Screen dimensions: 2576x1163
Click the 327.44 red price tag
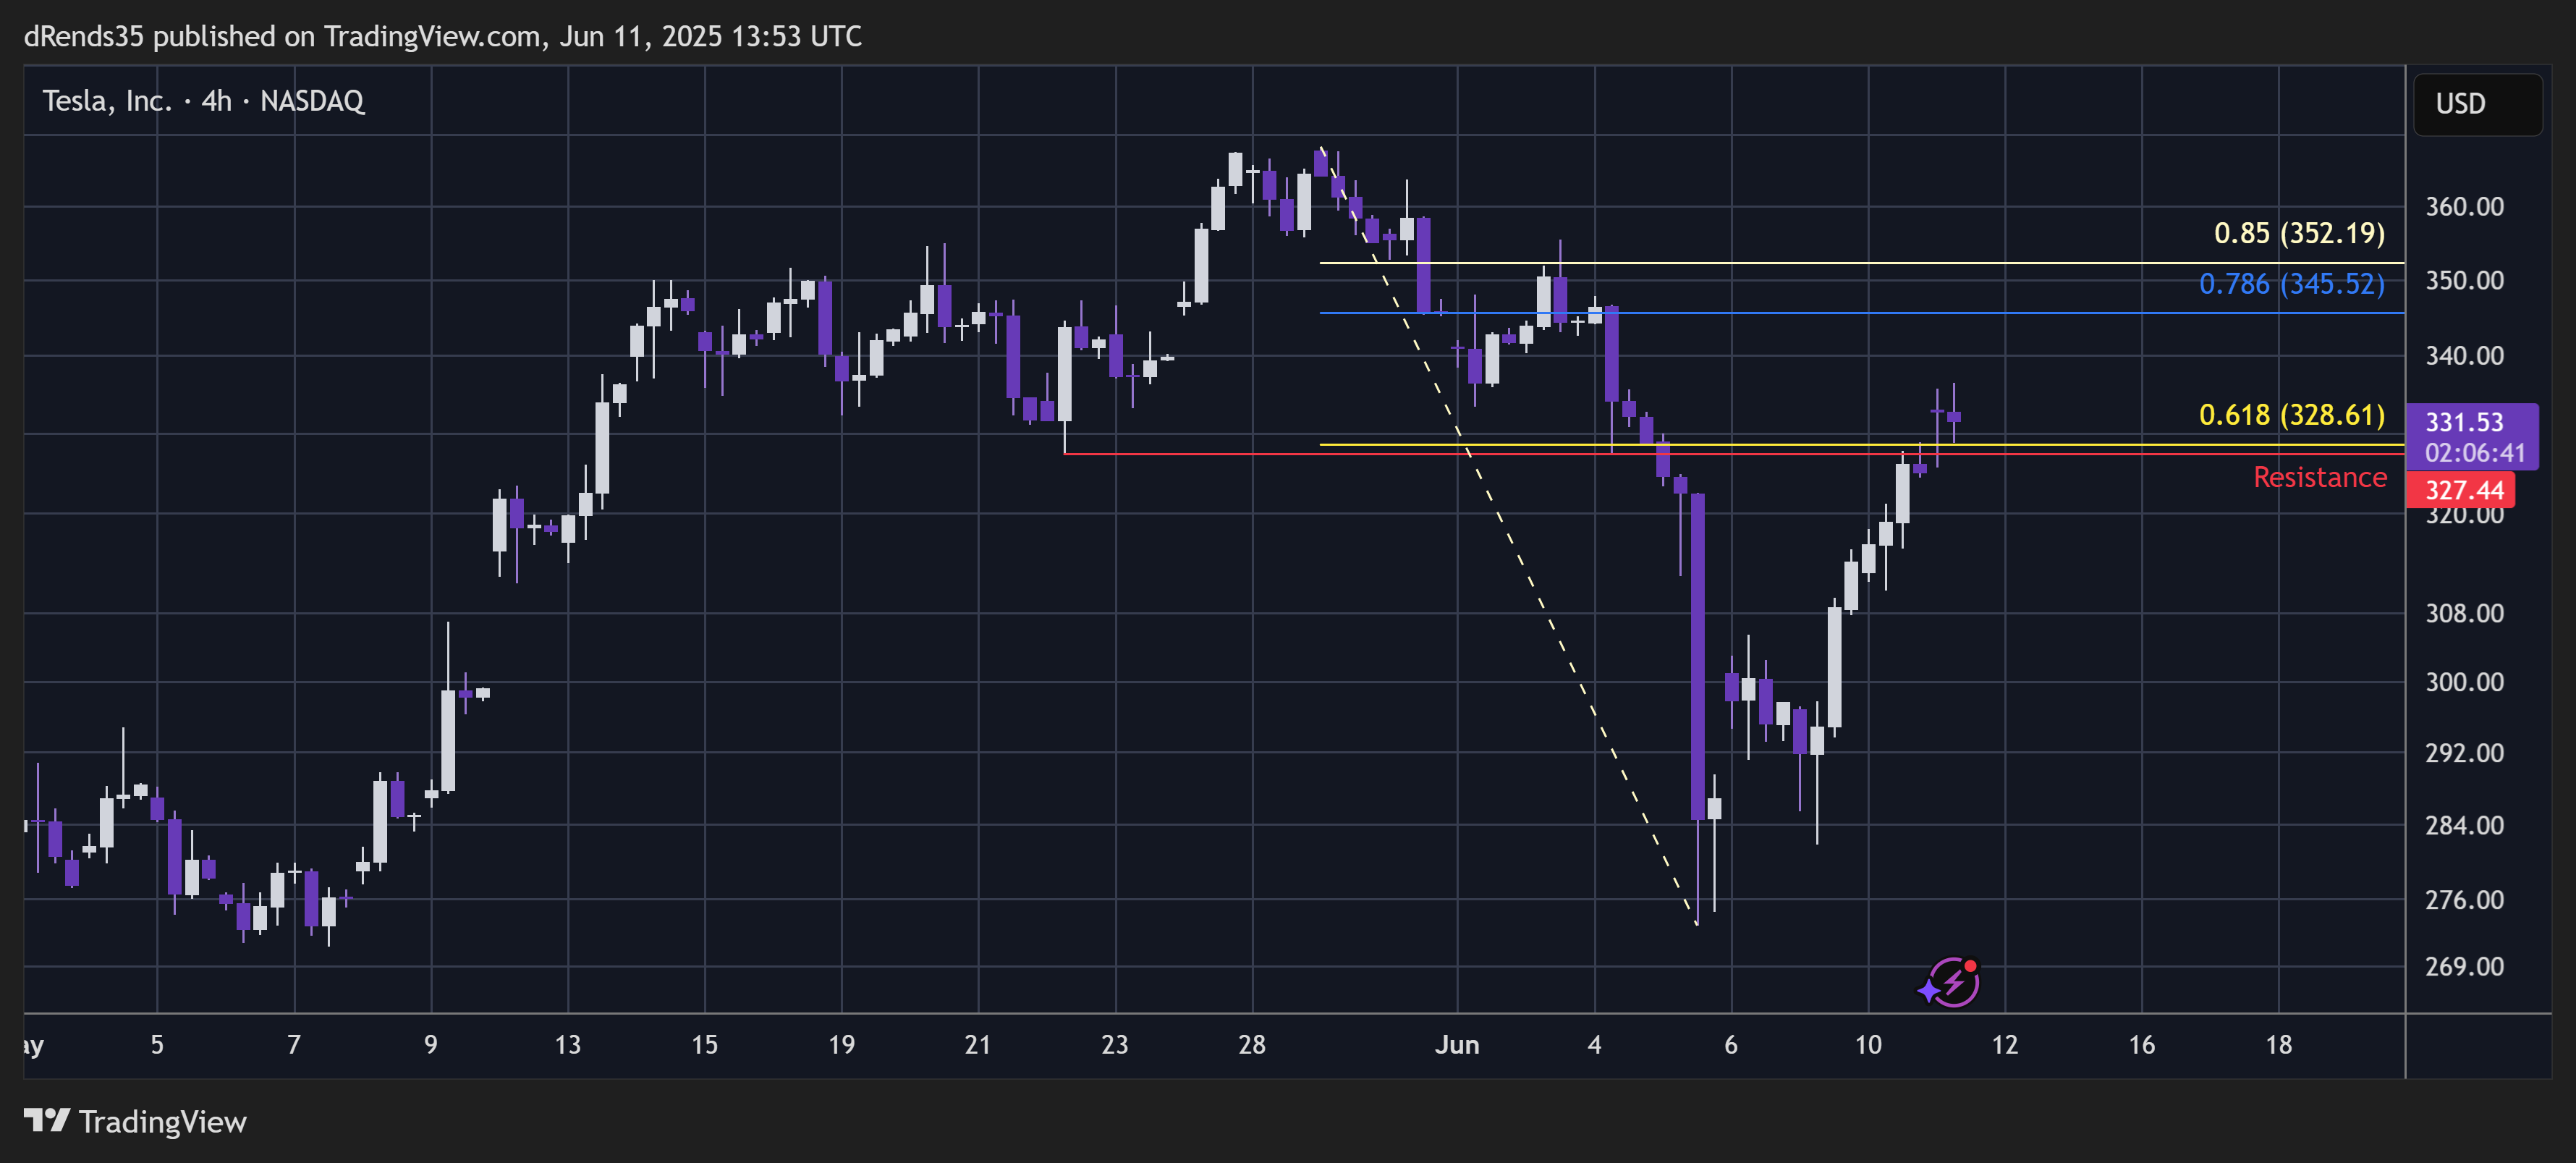pyautogui.click(x=2460, y=490)
